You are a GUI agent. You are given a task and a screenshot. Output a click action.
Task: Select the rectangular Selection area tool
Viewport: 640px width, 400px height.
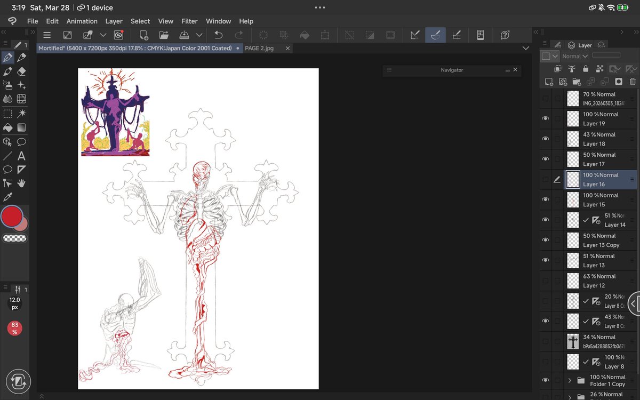click(7, 113)
